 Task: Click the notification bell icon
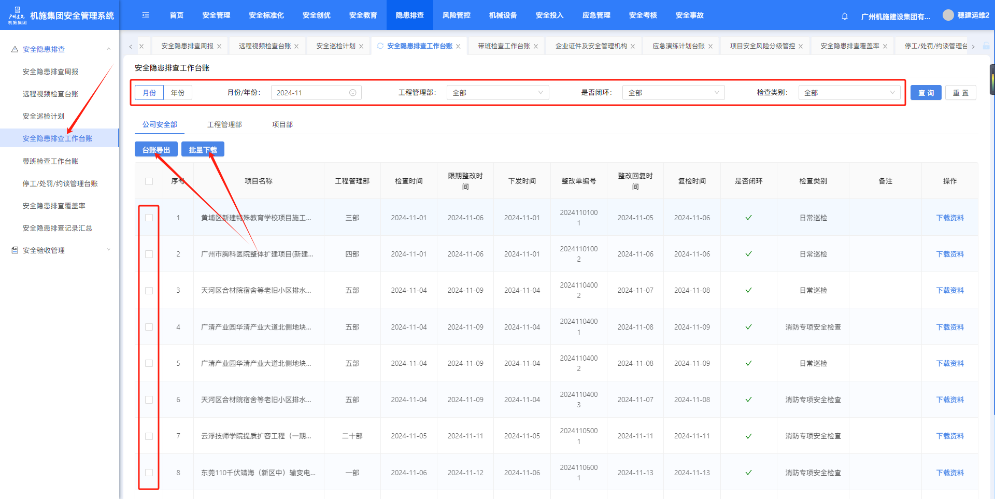845,16
